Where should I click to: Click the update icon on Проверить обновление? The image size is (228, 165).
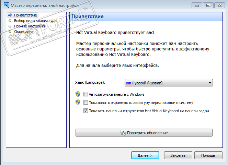(x=123, y=133)
